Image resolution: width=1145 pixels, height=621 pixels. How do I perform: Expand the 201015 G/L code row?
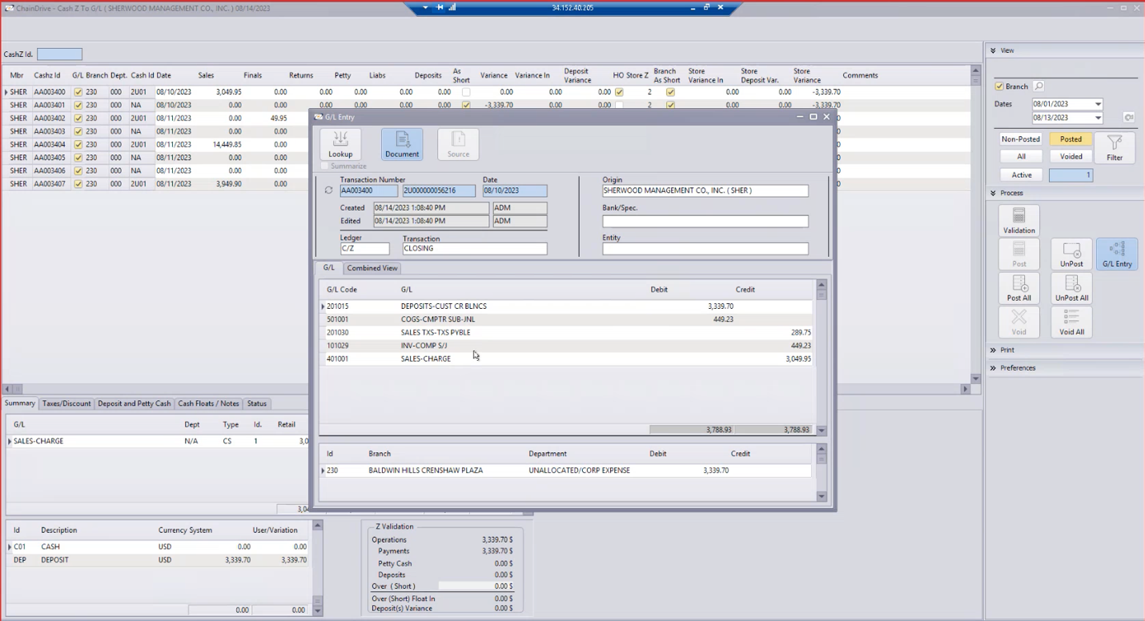point(323,306)
